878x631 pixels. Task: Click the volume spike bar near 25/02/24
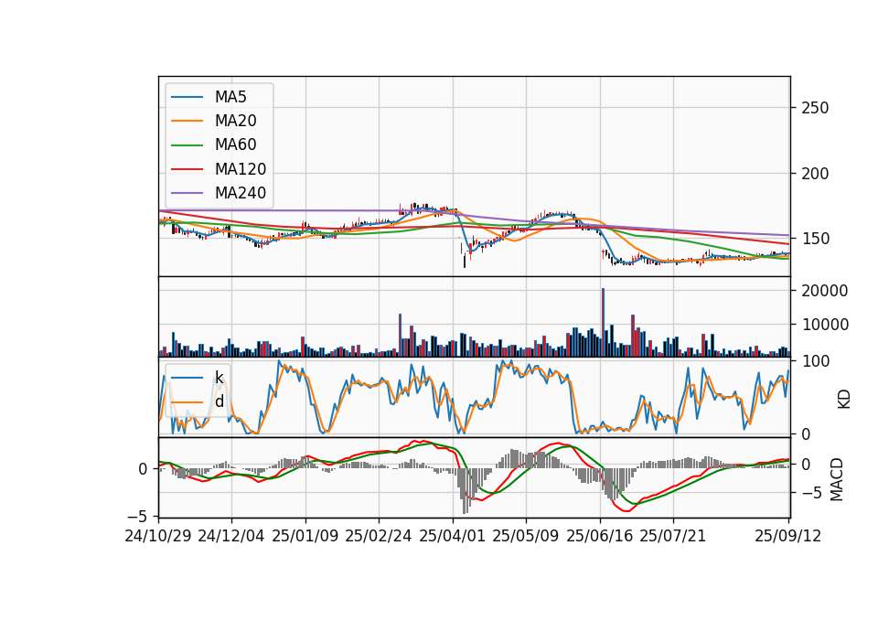(x=400, y=336)
